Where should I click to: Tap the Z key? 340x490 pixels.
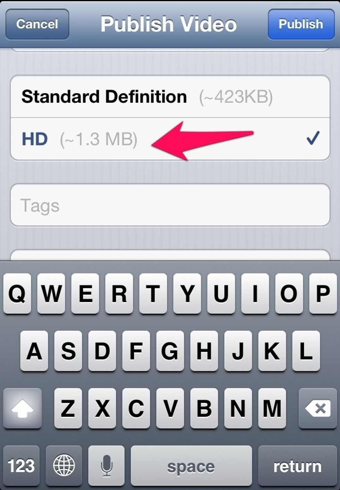tap(68, 408)
